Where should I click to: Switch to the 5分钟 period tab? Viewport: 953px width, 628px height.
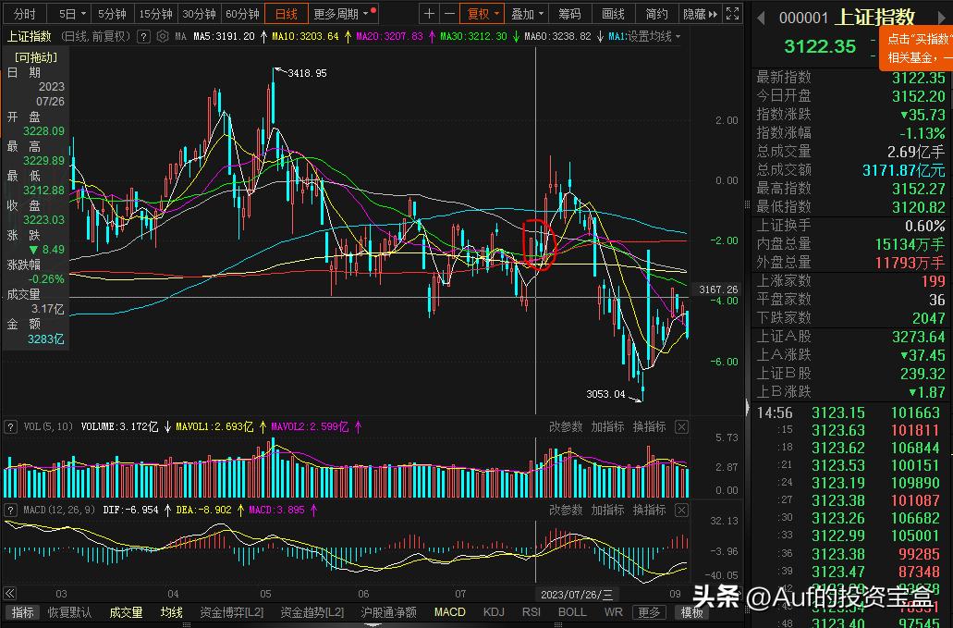pyautogui.click(x=112, y=13)
